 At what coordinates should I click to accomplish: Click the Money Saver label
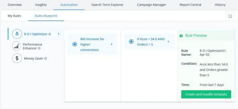coord(34,58)
